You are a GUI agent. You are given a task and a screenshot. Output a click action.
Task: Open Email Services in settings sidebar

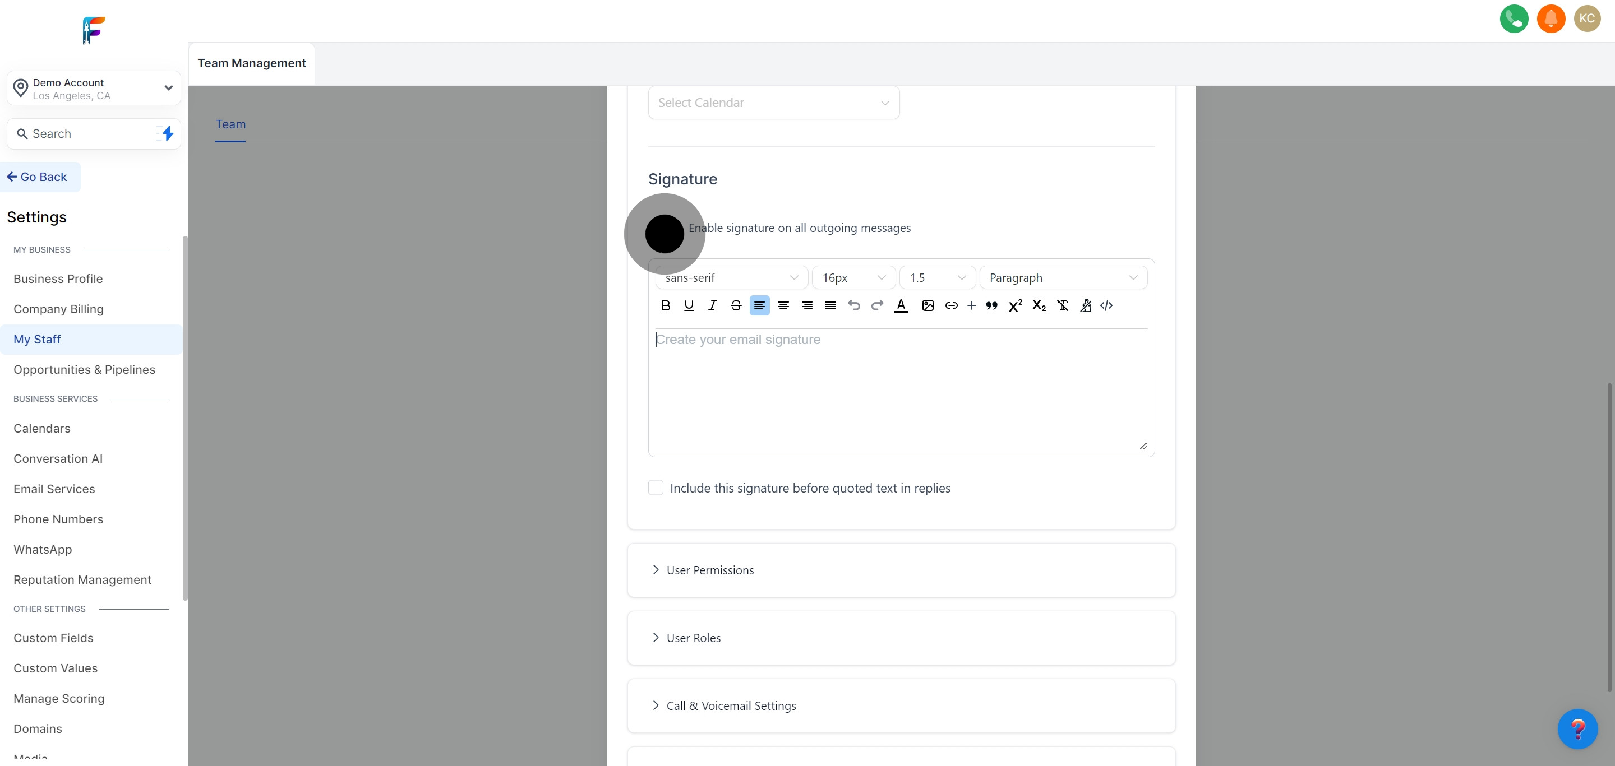54,489
